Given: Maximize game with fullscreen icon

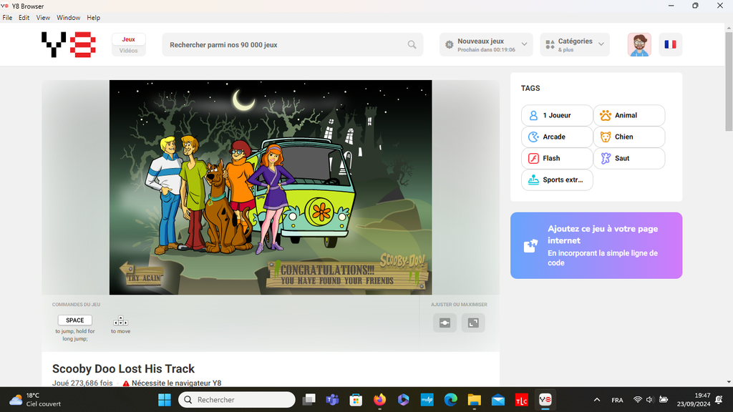Looking at the screenshot, I should coord(473,323).
